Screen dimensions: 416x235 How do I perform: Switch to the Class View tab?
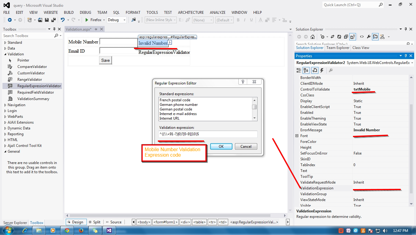tap(361, 48)
